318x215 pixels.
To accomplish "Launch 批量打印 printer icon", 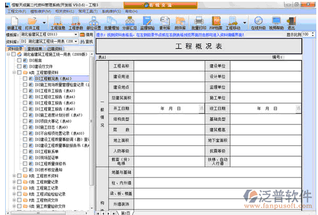I will tap(199, 23).
